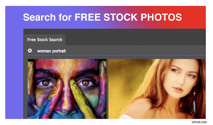Screen dimensions: 213x125
Task: Click the yellow blurred background of the woman's photo
Action: click(x=126, y=82)
